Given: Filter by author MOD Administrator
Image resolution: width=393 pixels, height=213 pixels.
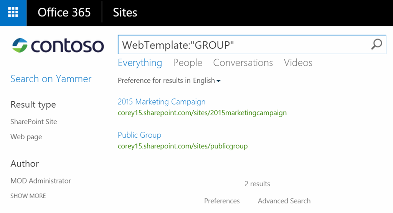Looking at the screenshot, I should point(41,181).
